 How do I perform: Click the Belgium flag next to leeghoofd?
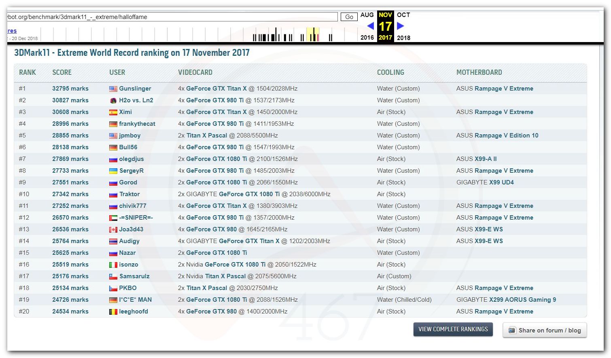coord(113,312)
